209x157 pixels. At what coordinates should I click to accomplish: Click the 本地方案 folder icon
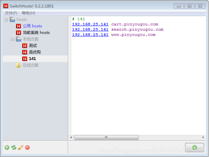coord(19,39)
